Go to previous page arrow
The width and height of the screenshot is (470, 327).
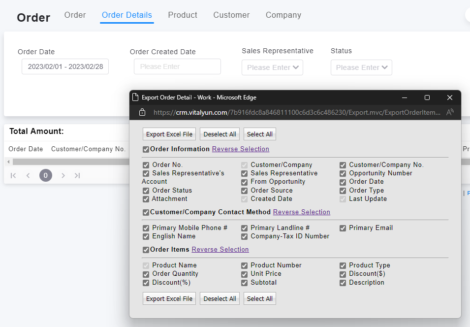click(28, 175)
